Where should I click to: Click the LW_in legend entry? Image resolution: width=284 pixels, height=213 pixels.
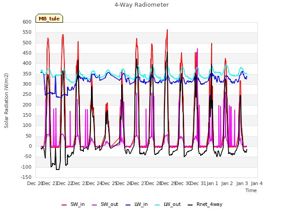(137, 204)
